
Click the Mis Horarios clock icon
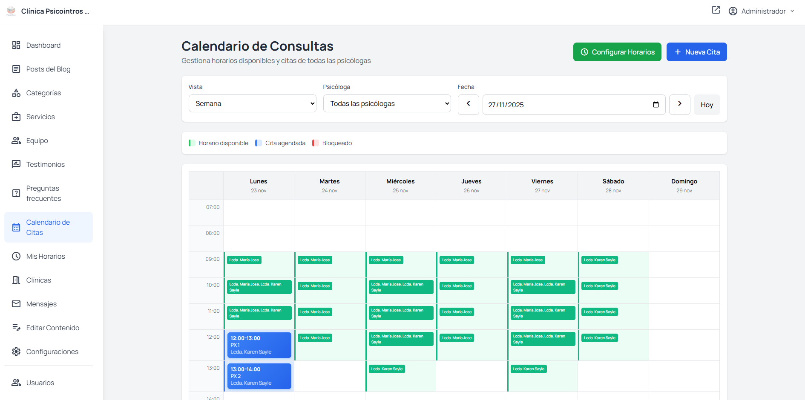(16, 256)
